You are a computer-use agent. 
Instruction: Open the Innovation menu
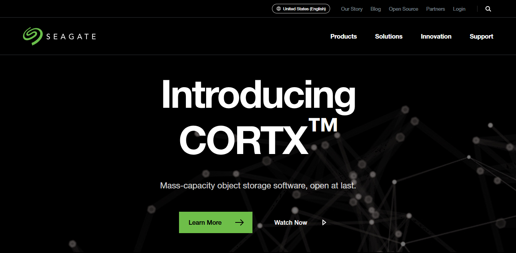coord(436,36)
